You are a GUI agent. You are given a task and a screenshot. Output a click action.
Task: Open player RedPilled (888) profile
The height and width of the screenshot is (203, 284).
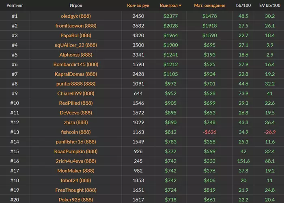(76, 103)
